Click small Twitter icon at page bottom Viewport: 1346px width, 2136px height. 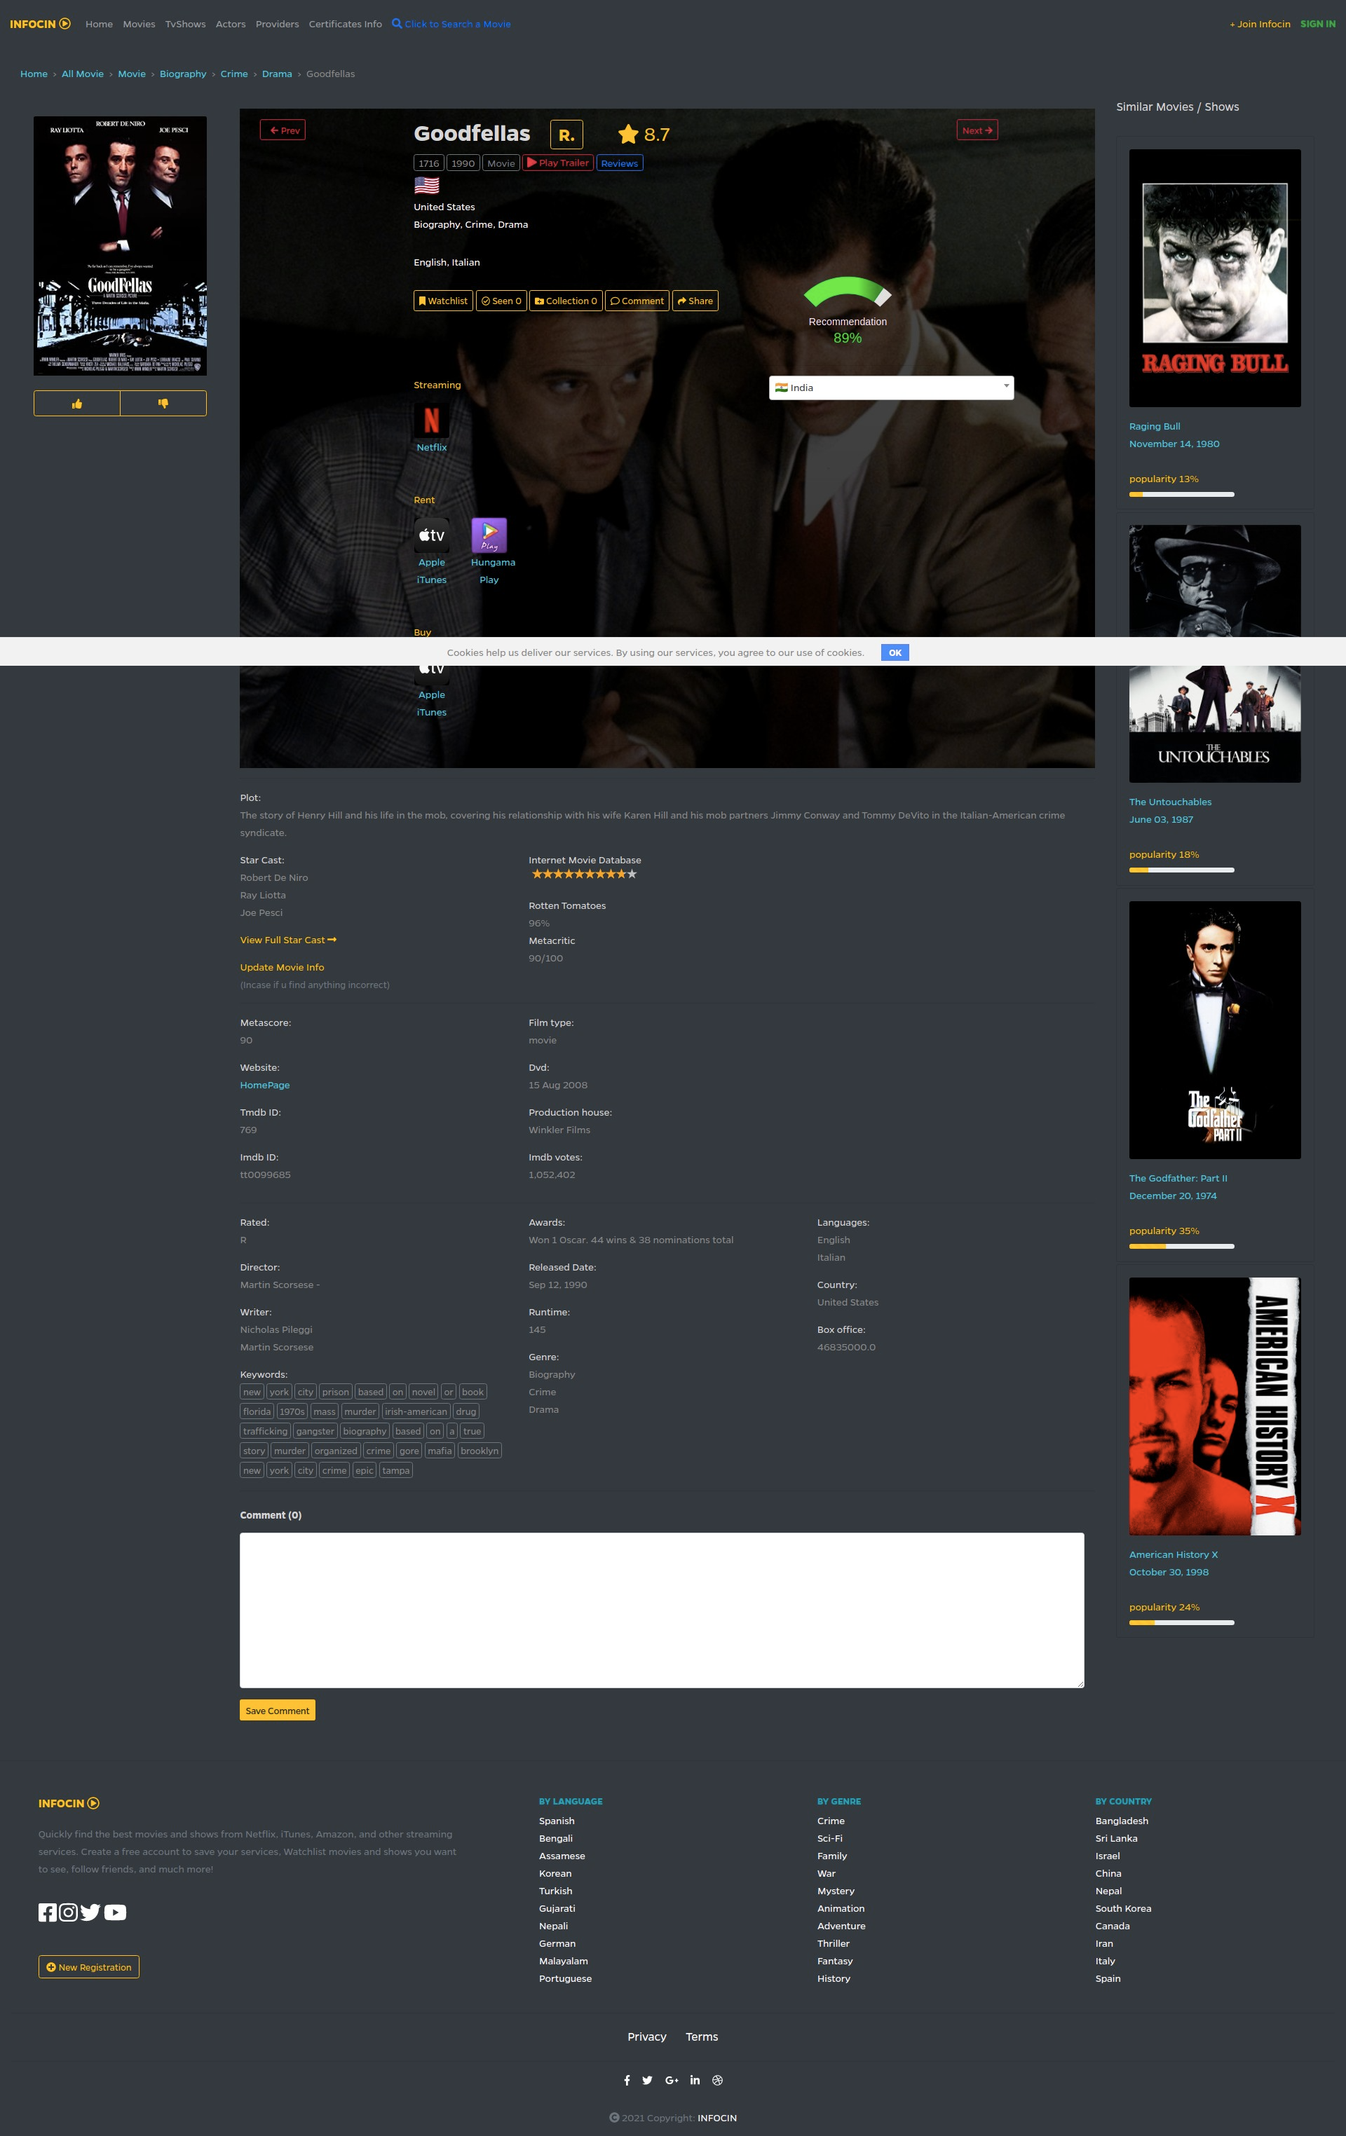pos(648,2080)
